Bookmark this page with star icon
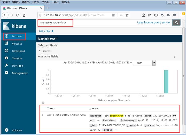The width and height of the screenshot is (186, 135). (x=127, y=15)
